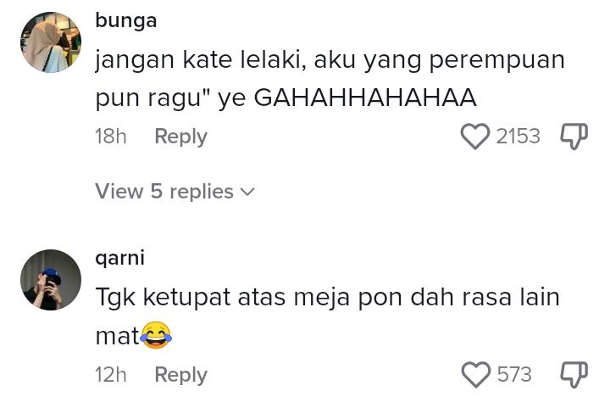Click the chevron beside View 5 replies
610x408 pixels.
pos(247,193)
